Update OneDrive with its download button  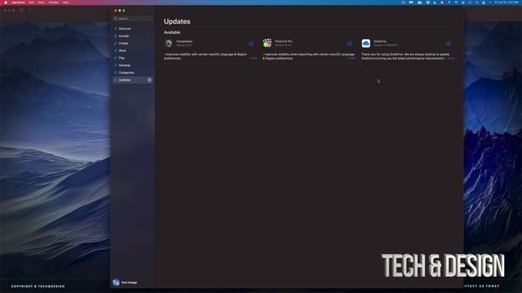tap(449, 43)
